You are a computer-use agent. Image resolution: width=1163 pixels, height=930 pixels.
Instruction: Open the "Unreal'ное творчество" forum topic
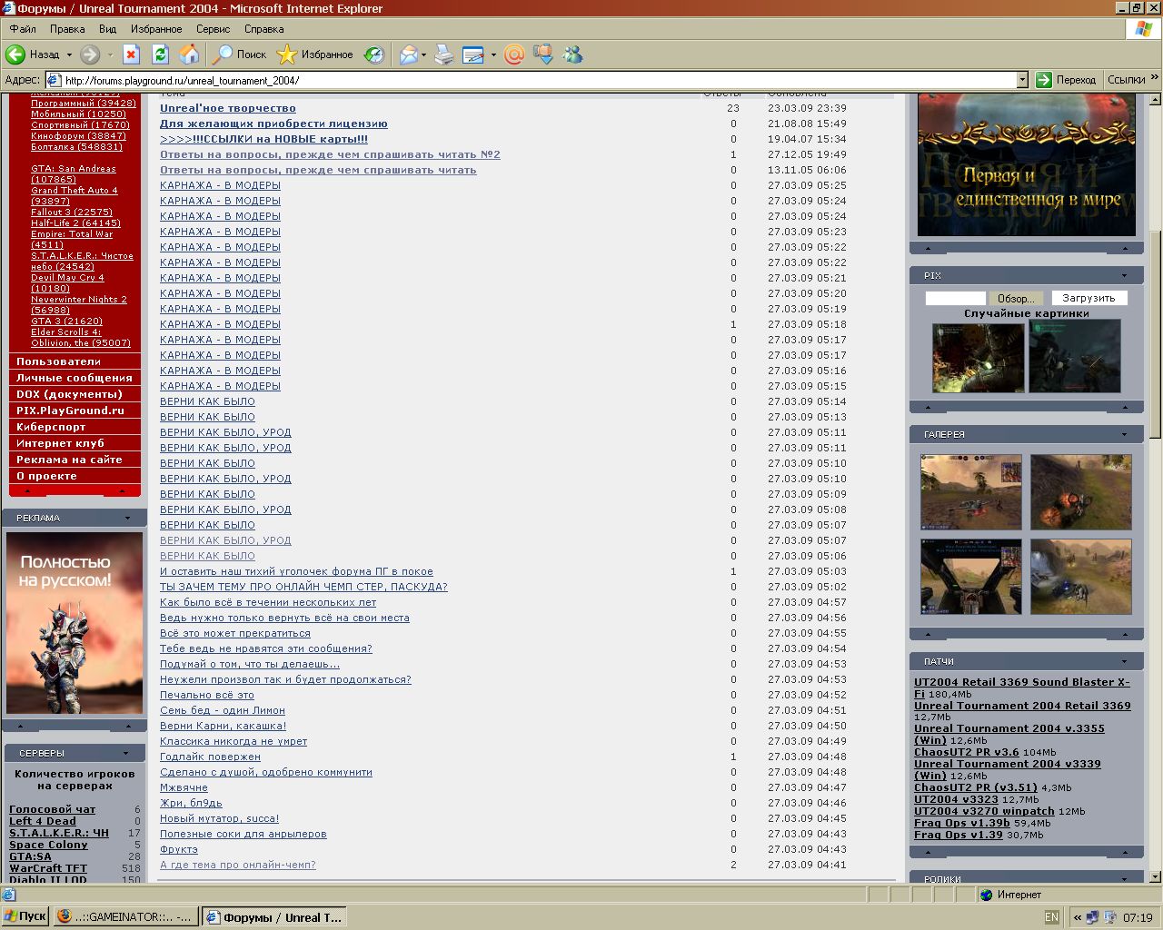pos(227,108)
